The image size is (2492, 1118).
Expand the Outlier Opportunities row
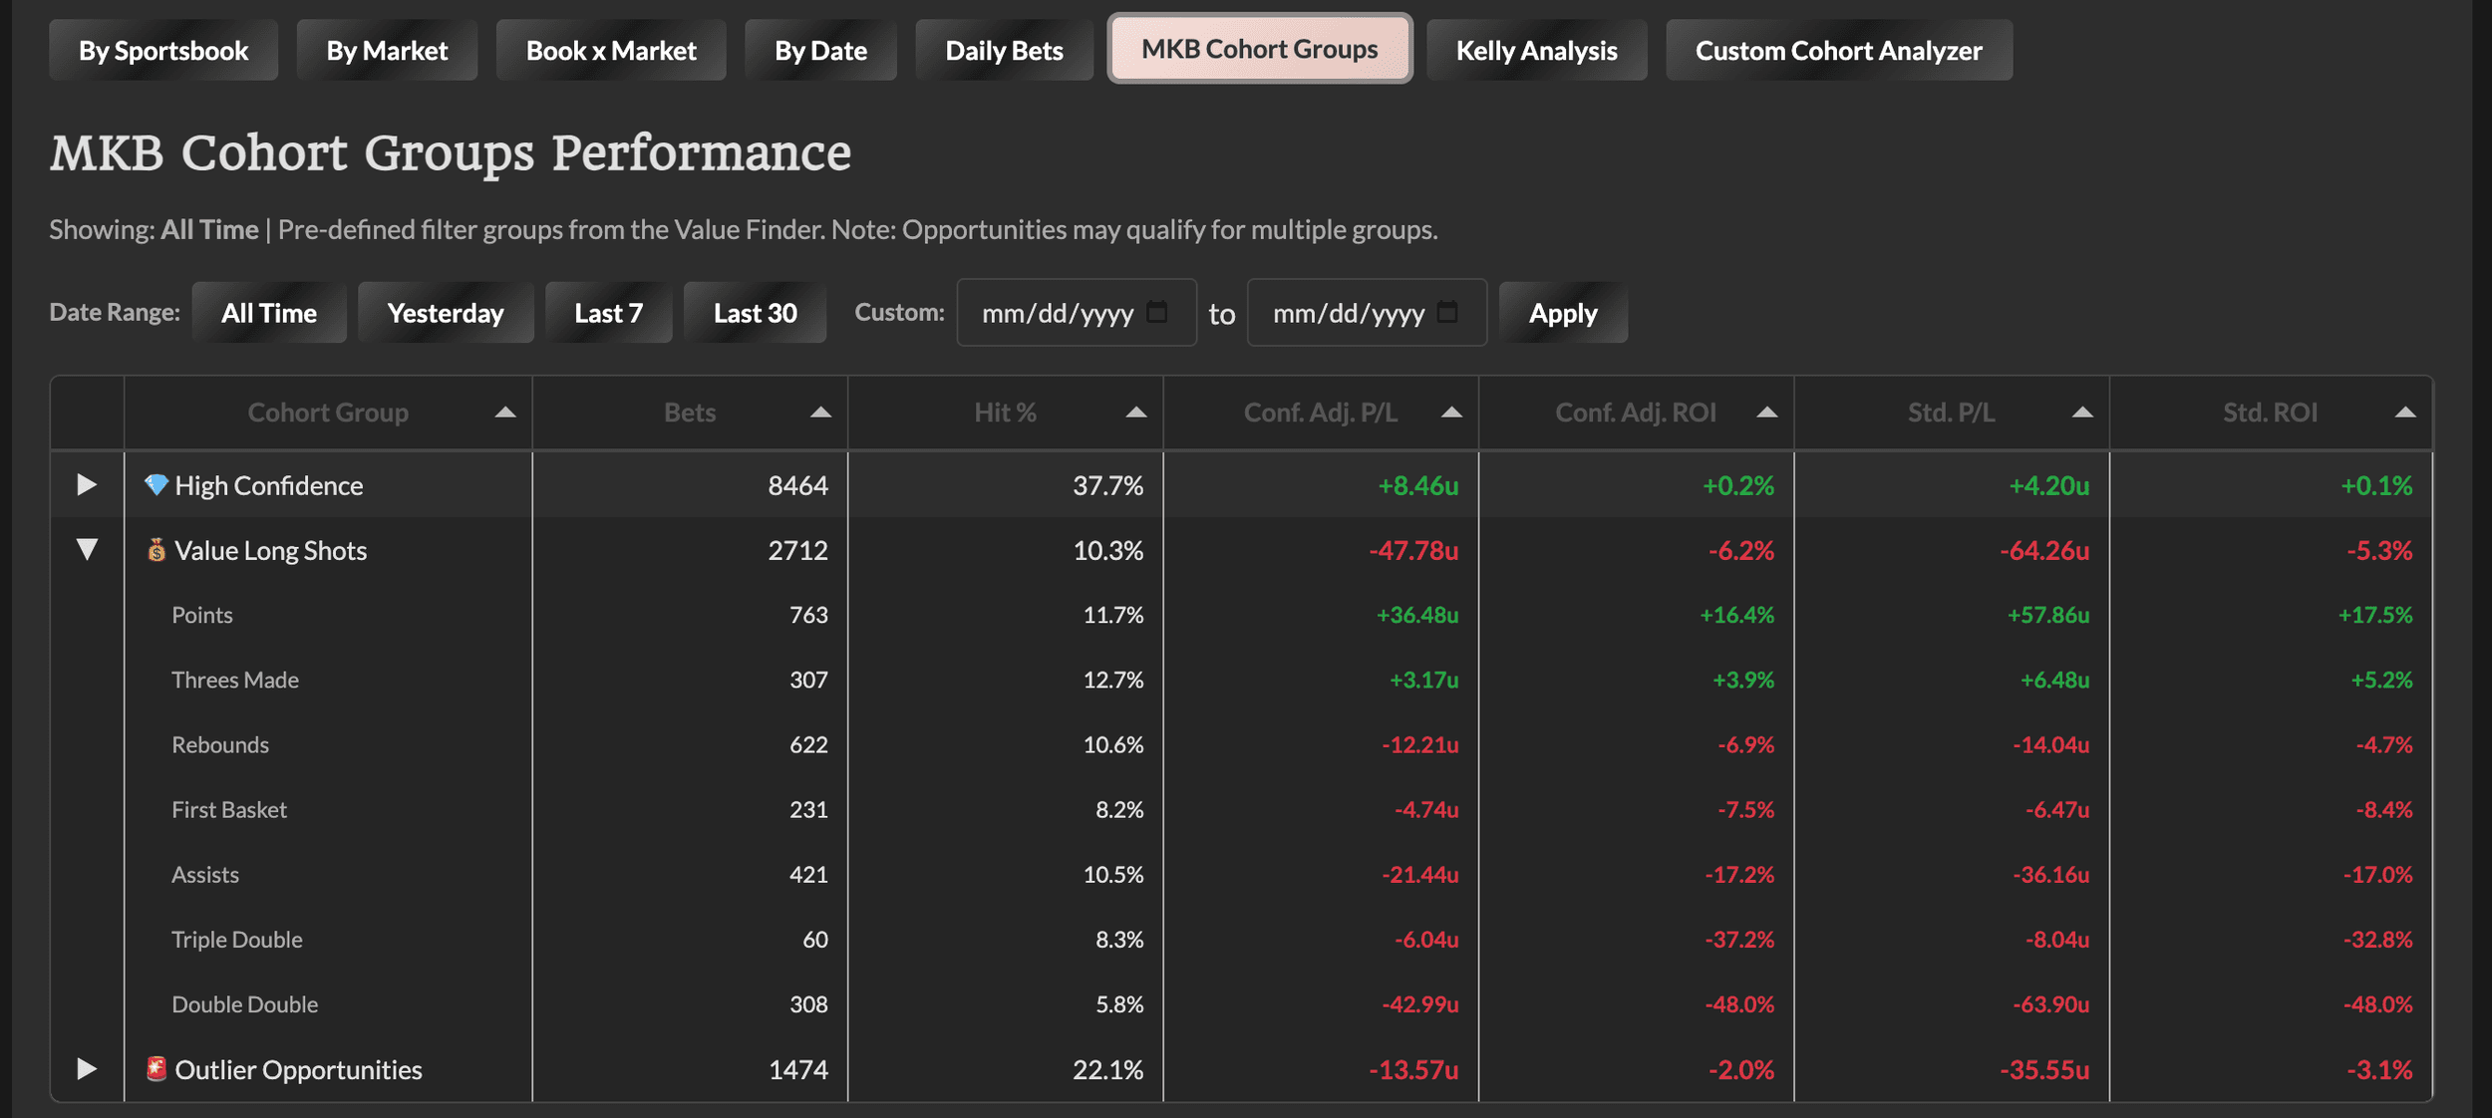(x=87, y=1069)
